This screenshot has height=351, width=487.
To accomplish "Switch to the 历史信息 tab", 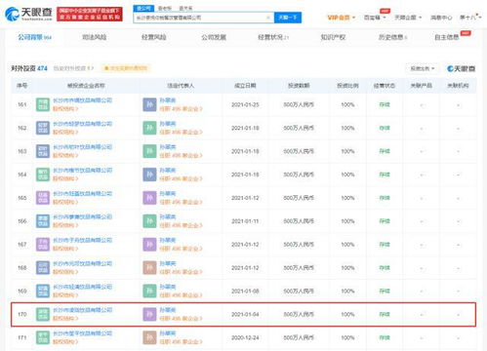I will (x=392, y=37).
